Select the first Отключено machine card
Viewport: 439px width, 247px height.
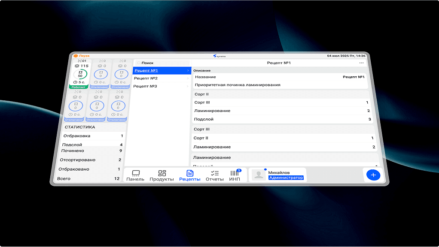tap(101, 74)
